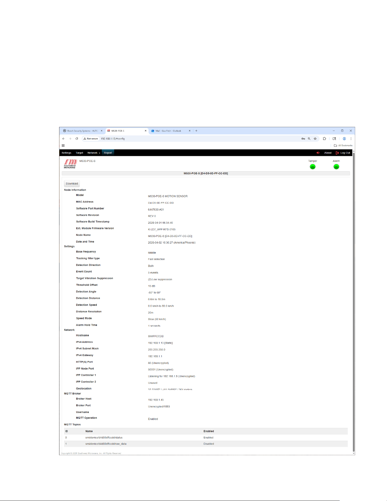This screenshot has width=387, height=501.
Task: Click broker port Unencrypted/1883
Action: 159,407
